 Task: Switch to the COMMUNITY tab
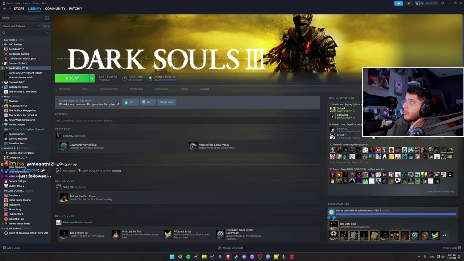[55, 9]
